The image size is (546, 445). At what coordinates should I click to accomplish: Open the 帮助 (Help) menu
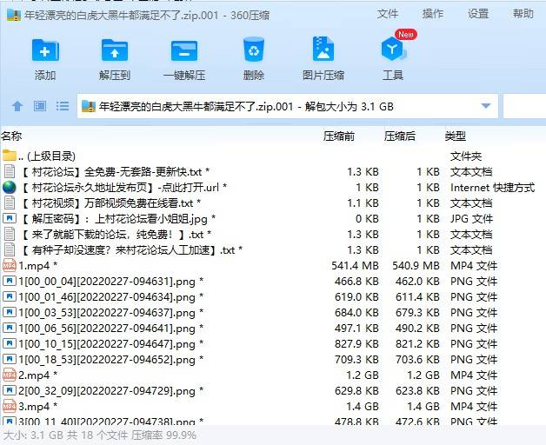point(523,14)
